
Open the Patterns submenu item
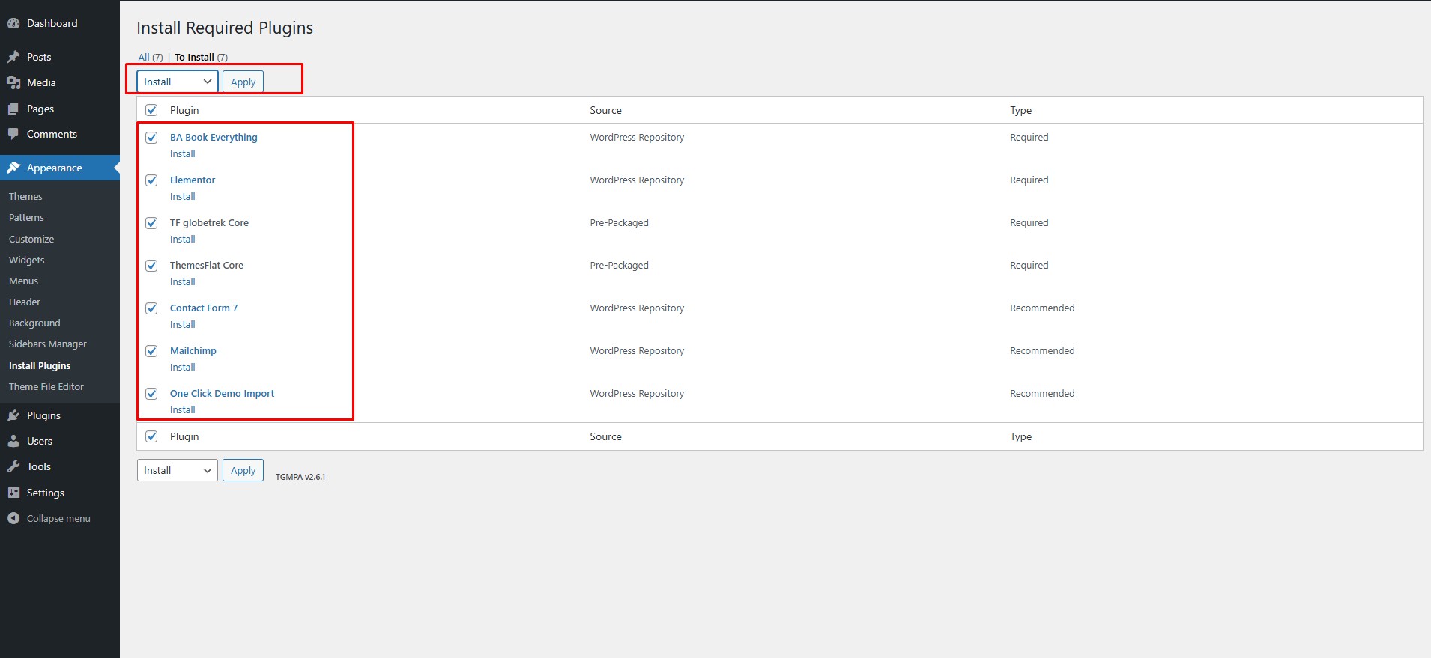[26, 217]
